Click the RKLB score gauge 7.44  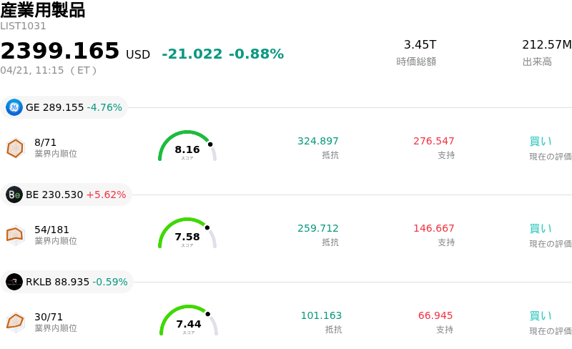189,322
